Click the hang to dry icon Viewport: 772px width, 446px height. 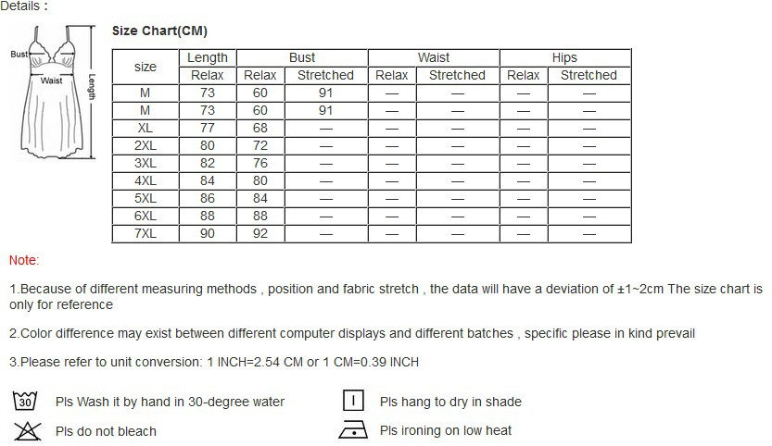(353, 401)
